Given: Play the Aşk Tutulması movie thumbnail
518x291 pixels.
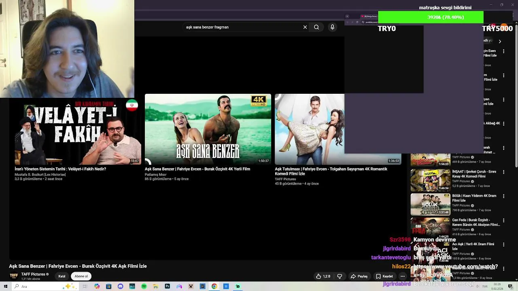Looking at the screenshot, I should click(x=310, y=129).
